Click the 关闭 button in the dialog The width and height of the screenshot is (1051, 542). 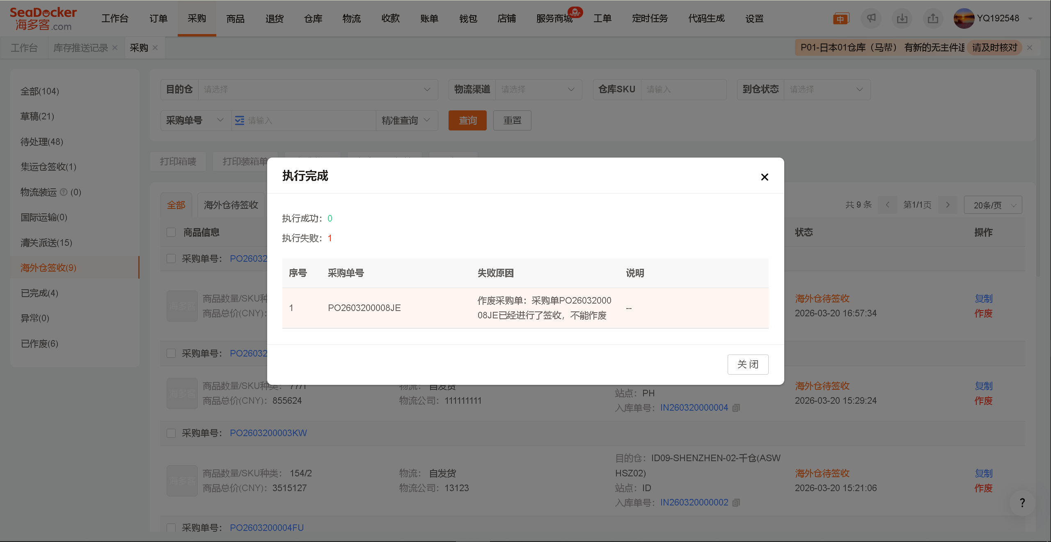748,364
